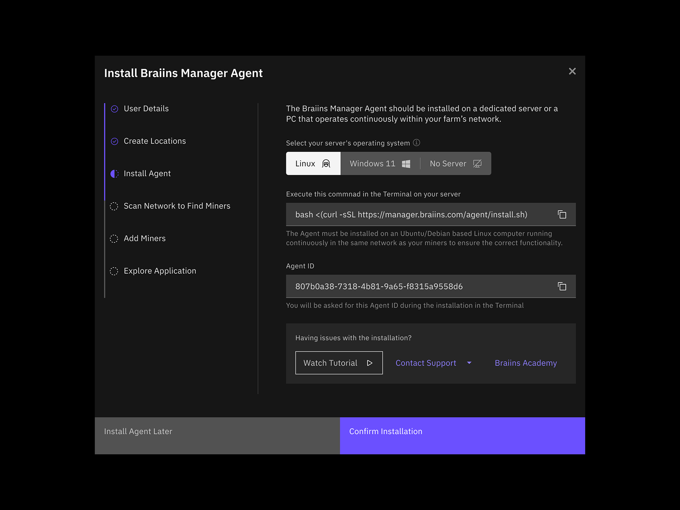This screenshot has width=680, height=510.
Task: Click the Agent ID value field
Action: click(431, 286)
